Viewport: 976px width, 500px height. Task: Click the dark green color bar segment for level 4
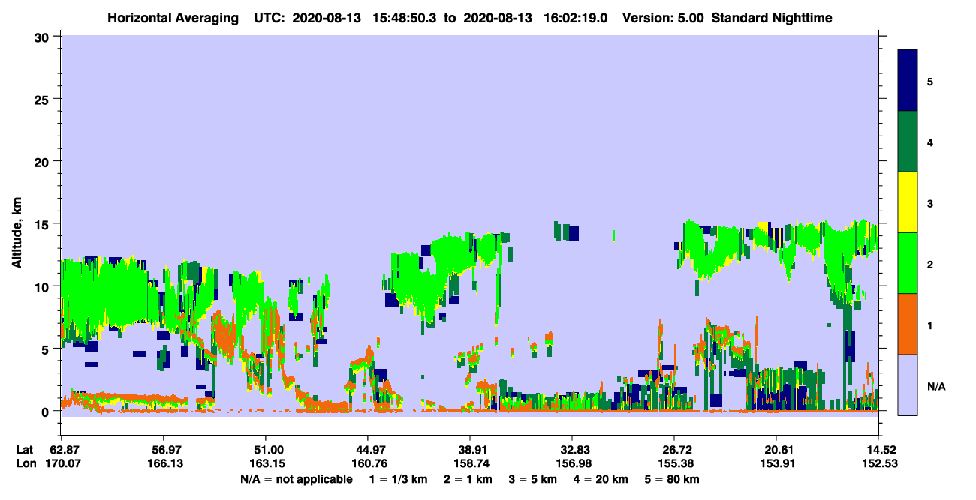click(908, 142)
